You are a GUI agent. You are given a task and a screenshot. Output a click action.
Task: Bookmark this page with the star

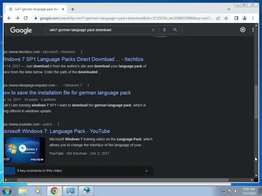click(x=226, y=18)
